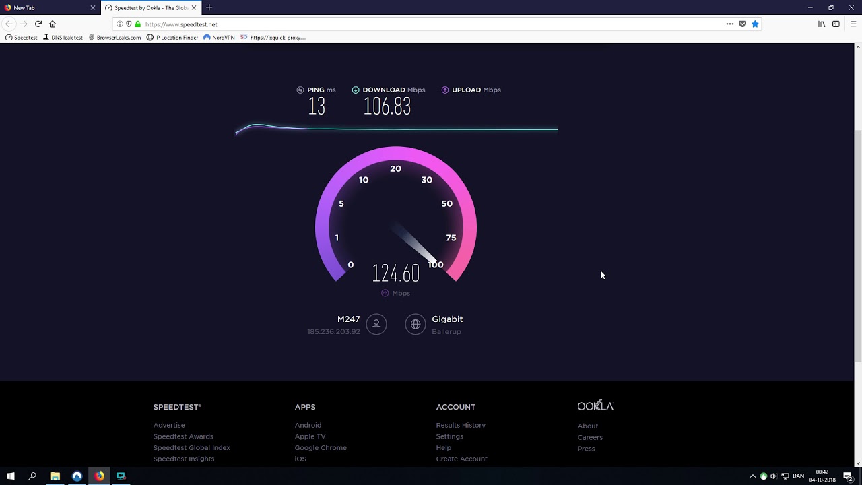Open Speedtest bookmark in bookmarks bar

point(22,38)
